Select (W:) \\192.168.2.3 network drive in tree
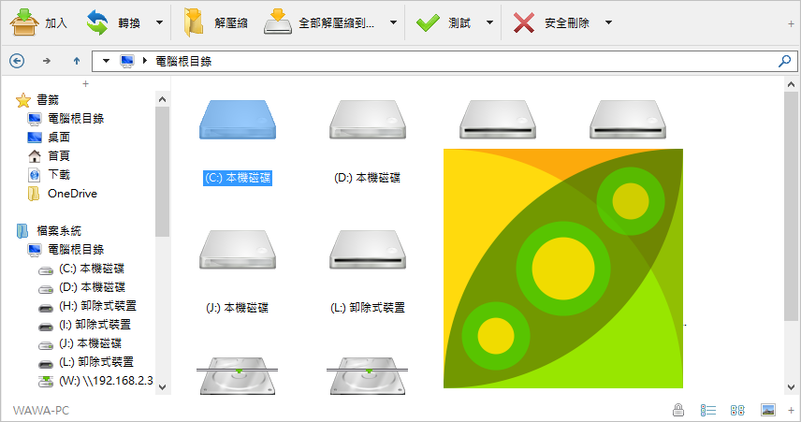Image resolution: width=801 pixels, height=422 pixels. 106,381
